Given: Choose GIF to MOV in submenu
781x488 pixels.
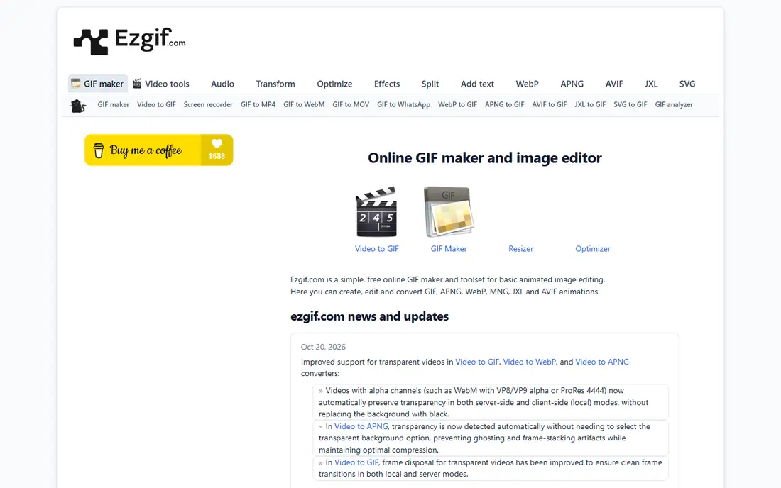Looking at the screenshot, I should [x=351, y=104].
